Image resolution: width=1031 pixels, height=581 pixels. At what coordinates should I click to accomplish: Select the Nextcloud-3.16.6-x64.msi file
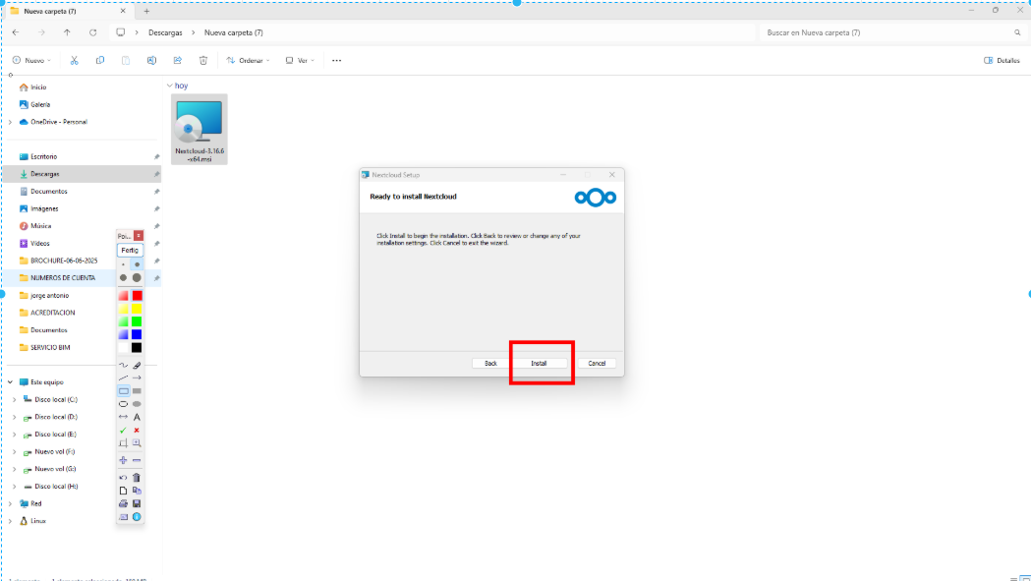200,128
